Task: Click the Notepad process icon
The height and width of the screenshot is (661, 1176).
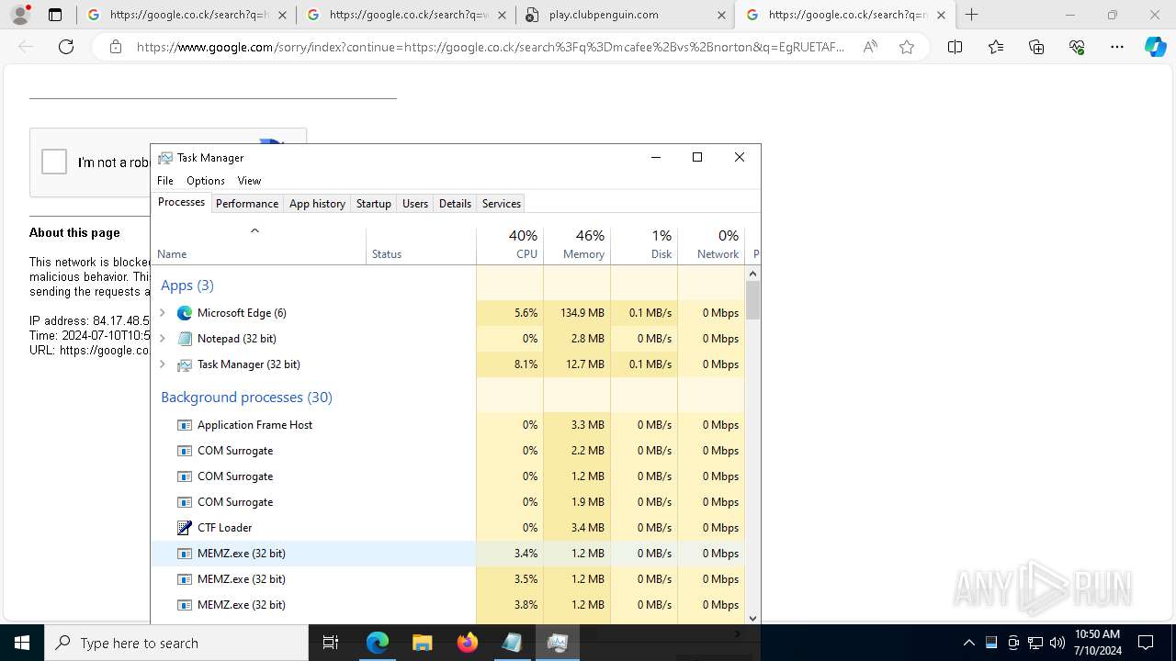Action: [185, 339]
